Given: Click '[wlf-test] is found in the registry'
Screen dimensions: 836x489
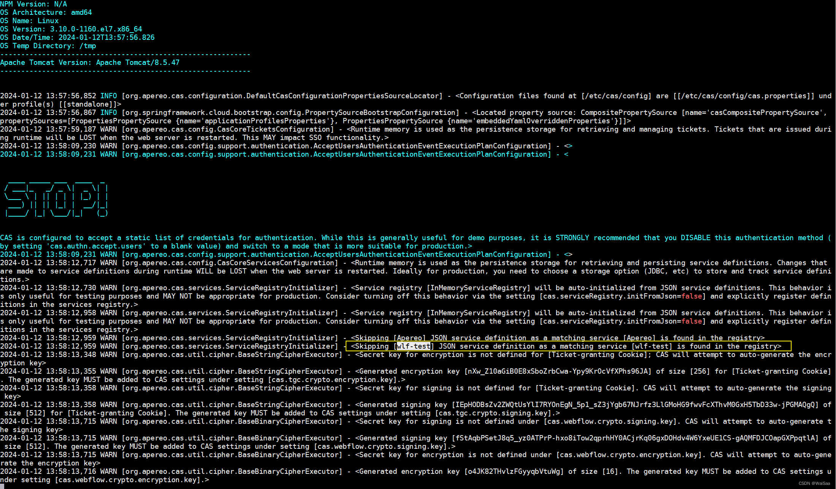Looking at the screenshot, I should [704, 346].
